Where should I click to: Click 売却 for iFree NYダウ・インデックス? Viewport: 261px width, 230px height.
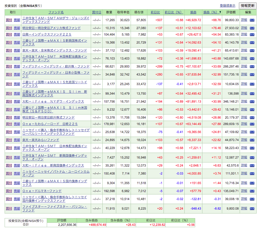[17, 102]
